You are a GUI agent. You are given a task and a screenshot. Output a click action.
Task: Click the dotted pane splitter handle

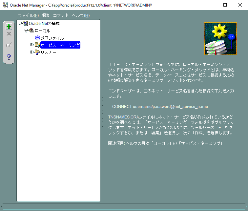(x=102, y=111)
